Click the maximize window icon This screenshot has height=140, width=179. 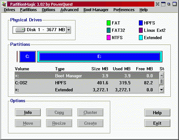coord(175,4)
